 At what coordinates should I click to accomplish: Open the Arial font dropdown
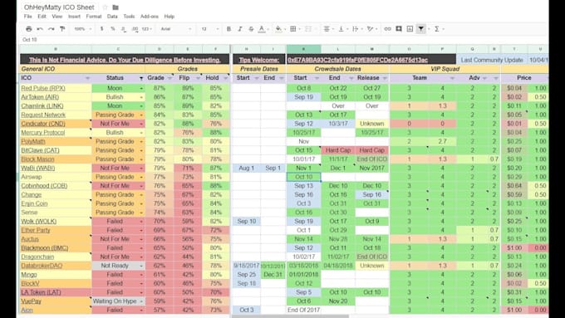(x=176, y=29)
